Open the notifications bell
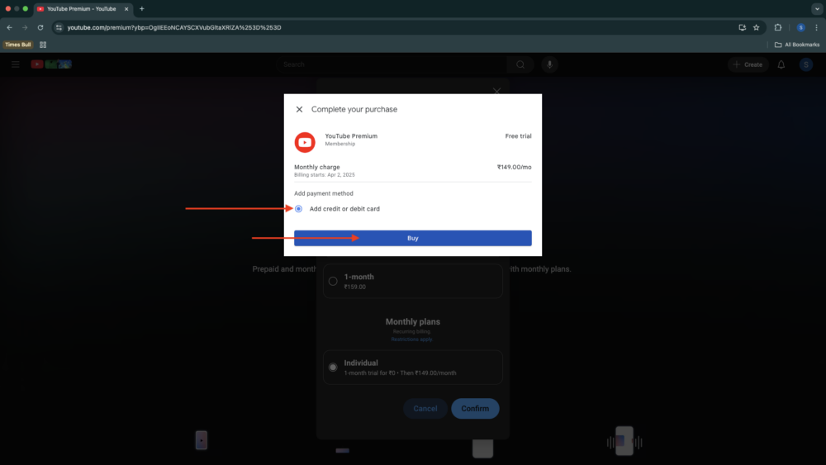Image resolution: width=826 pixels, height=465 pixels. (781, 64)
